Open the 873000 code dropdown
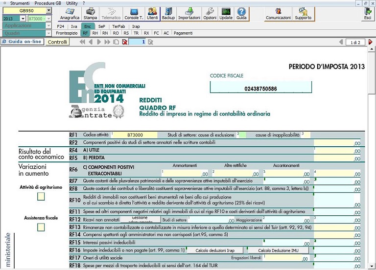Screen dimensions: 376x270 pos(48,19)
